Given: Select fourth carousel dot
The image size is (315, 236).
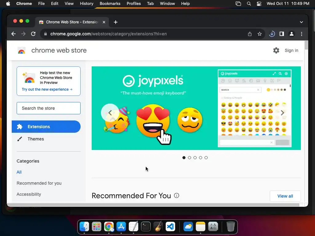Looking at the screenshot, I should (x=201, y=158).
